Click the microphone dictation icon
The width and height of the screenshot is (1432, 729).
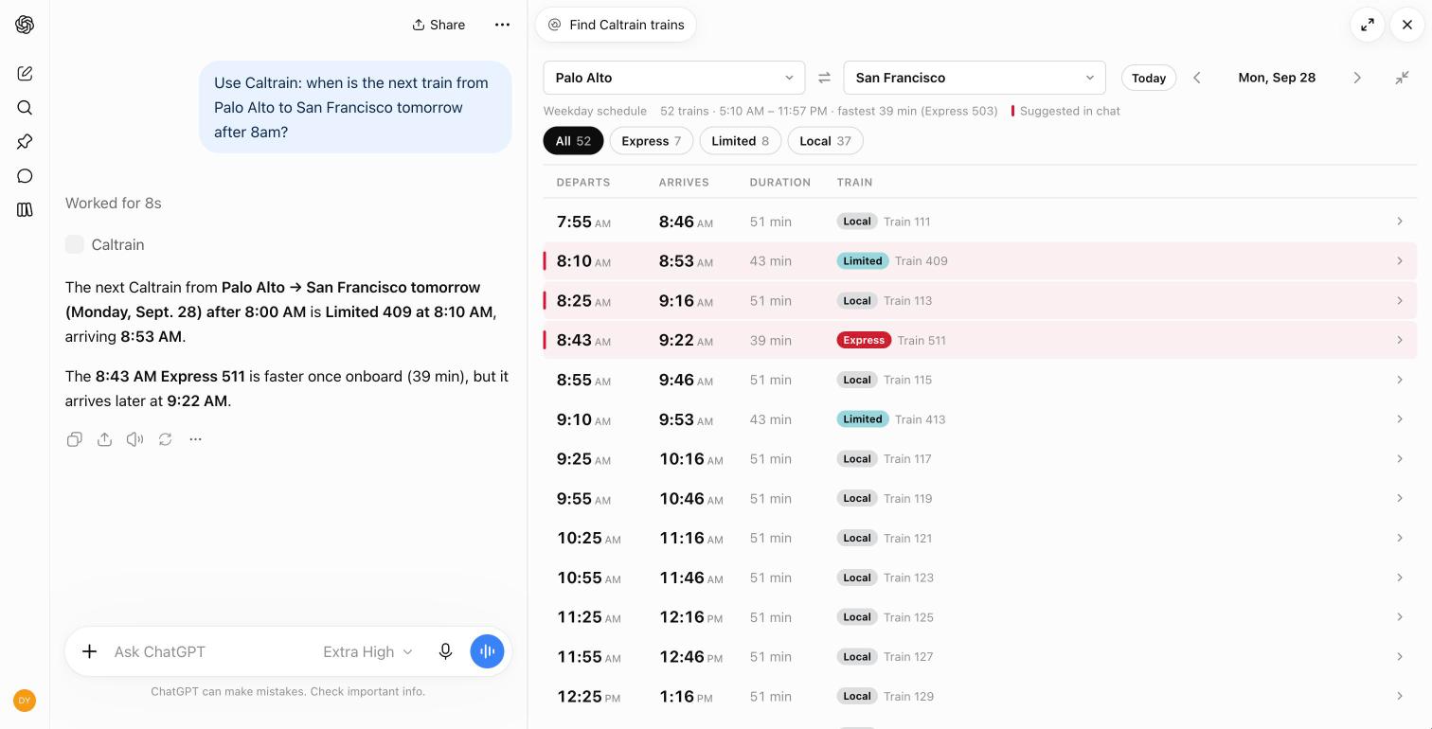[445, 651]
